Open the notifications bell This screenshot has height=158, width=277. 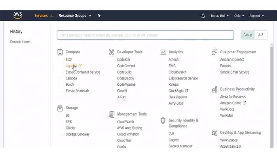point(203,16)
